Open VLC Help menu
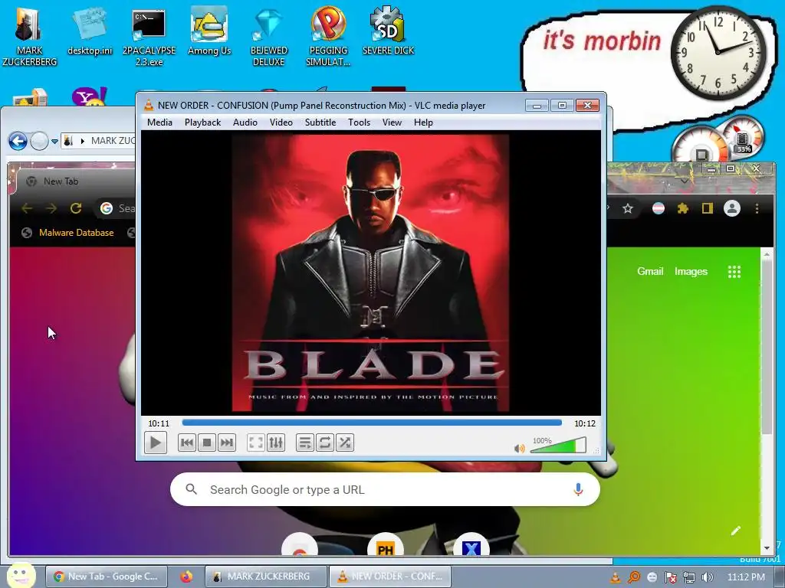The width and height of the screenshot is (785, 588). (x=423, y=122)
